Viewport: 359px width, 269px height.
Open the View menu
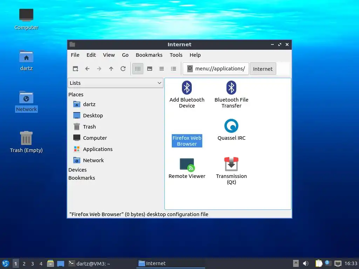point(109,55)
